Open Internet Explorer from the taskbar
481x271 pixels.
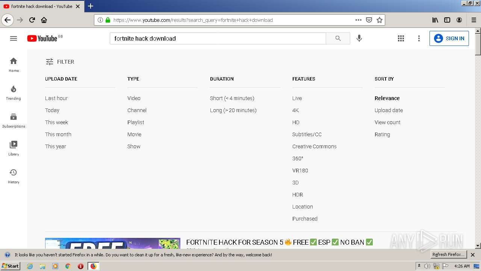(x=30, y=266)
